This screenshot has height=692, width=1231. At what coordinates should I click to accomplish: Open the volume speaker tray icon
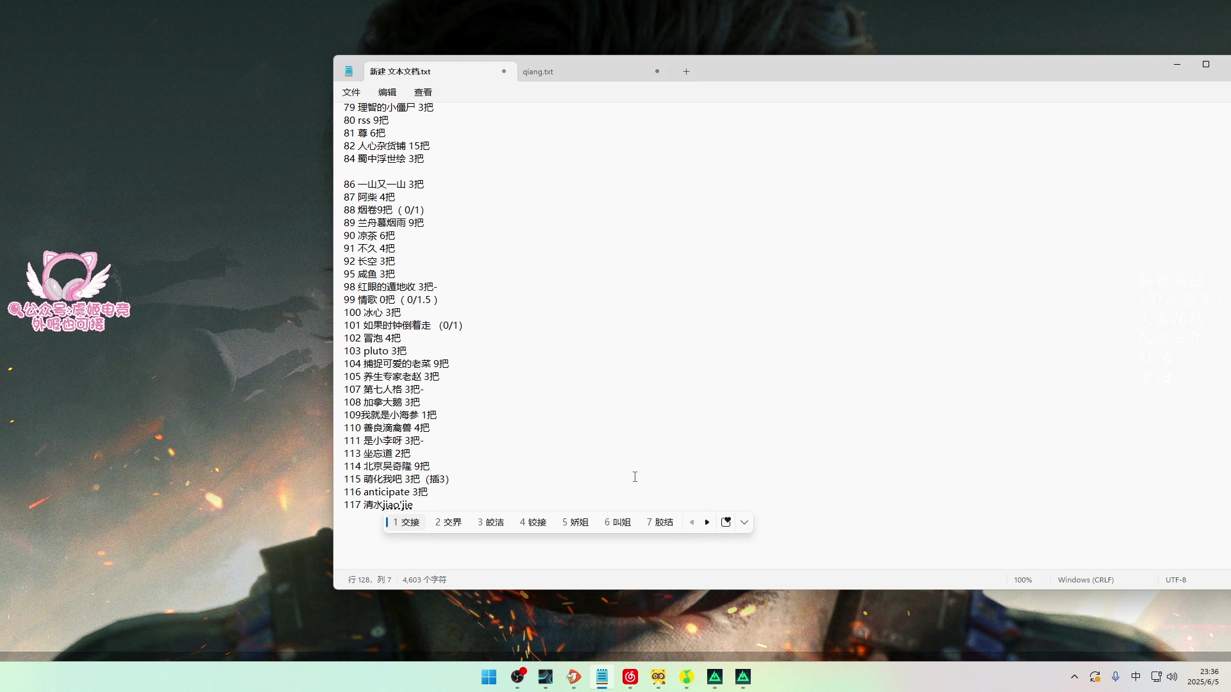click(x=1173, y=677)
